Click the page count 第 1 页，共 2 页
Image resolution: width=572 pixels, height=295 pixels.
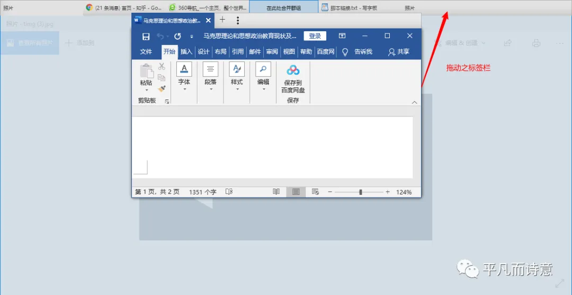pyautogui.click(x=157, y=192)
